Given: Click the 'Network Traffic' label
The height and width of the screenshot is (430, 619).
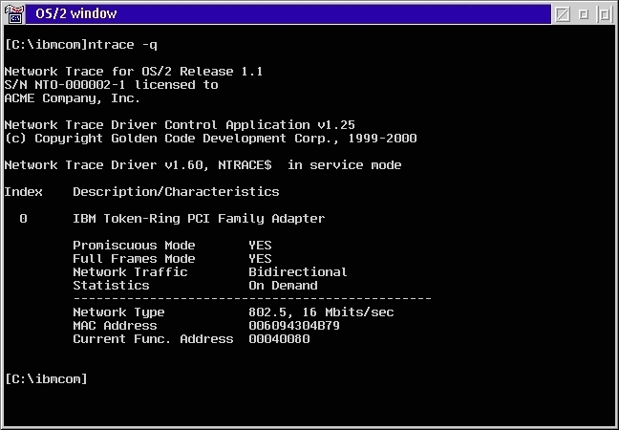Looking at the screenshot, I should click(130, 272).
